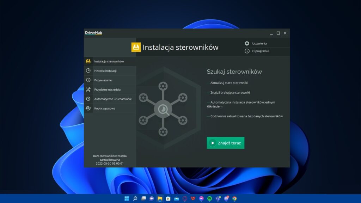Click the Znajdź teraz button
This screenshot has width=361, height=203.
[x=225, y=143]
